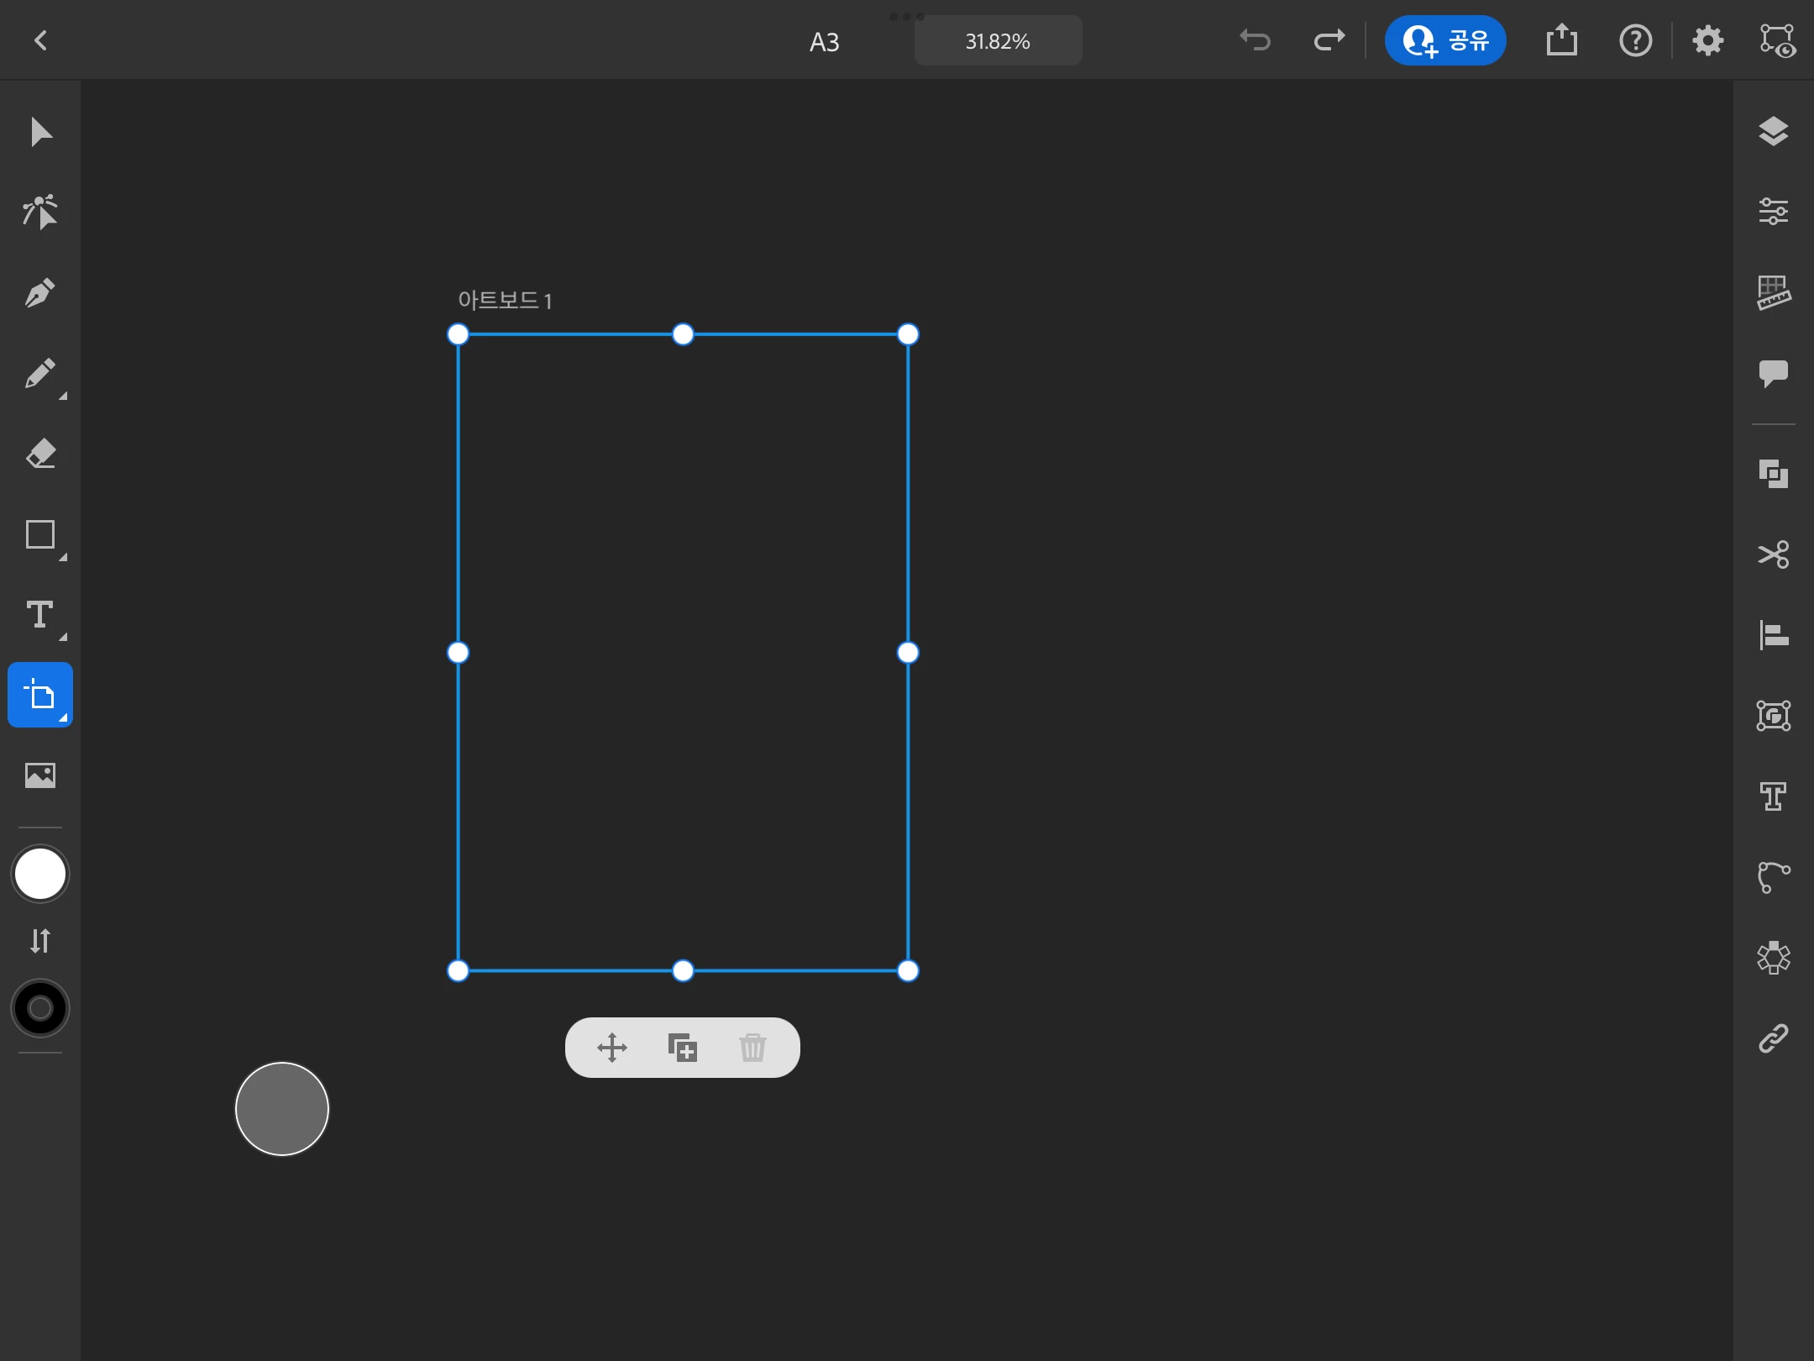Open the Align panel
The height and width of the screenshot is (1361, 1814).
(1773, 635)
